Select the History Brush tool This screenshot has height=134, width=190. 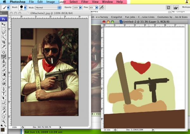coord(3,66)
